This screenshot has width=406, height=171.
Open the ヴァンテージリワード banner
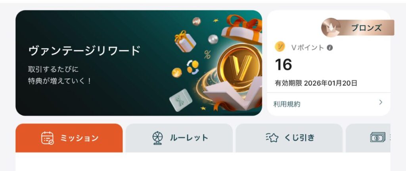point(139,63)
